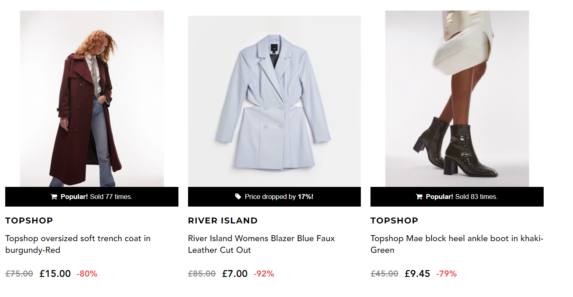The image size is (573, 297).
Task: Open the burgundy trench coat product image
Action: pyautogui.click(x=92, y=99)
